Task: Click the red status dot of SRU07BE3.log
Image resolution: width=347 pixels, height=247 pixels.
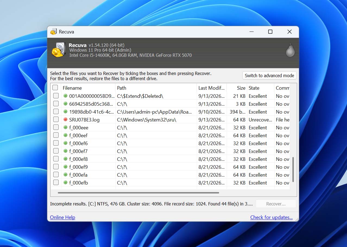Action: (x=65, y=120)
